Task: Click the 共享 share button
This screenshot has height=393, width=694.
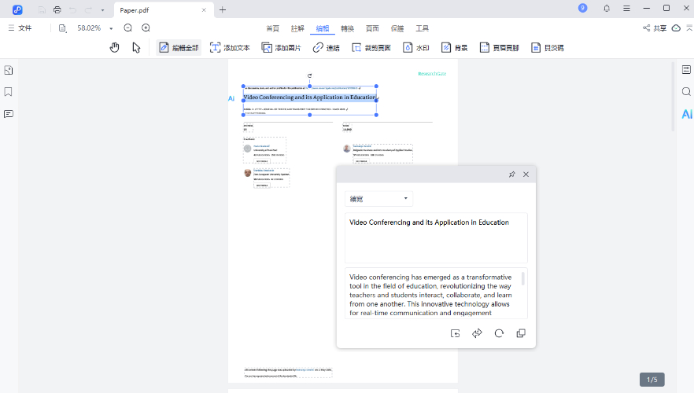Action: click(x=654, y=28)
